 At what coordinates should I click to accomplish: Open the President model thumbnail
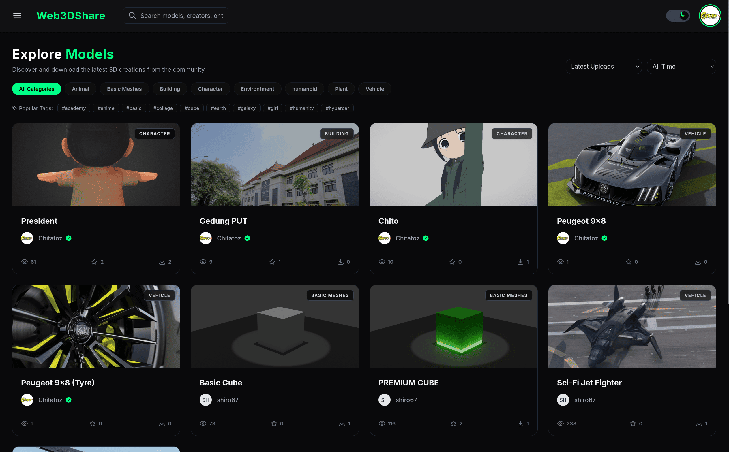coord(96,164)
